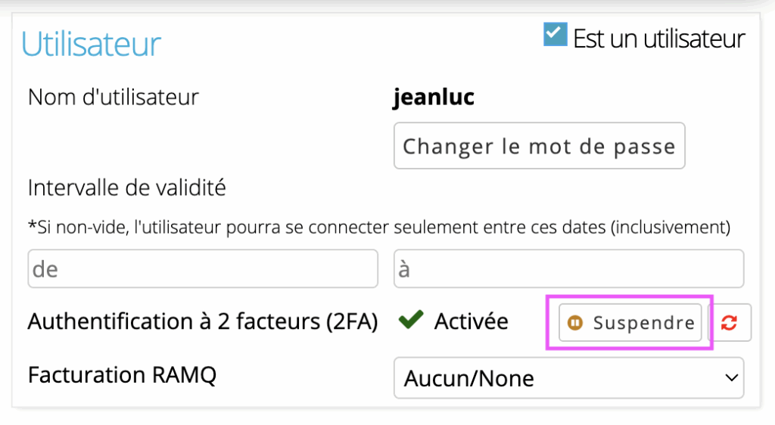Viewport: 775px width, 425px height.
Task: Click the 'Est un utilisateur' checkbox label
Action: (x=659, y=39)
